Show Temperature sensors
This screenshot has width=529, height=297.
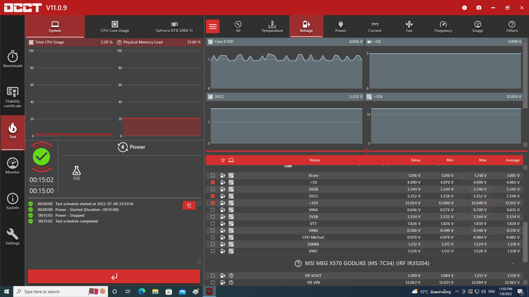click(x=272, y=26)
